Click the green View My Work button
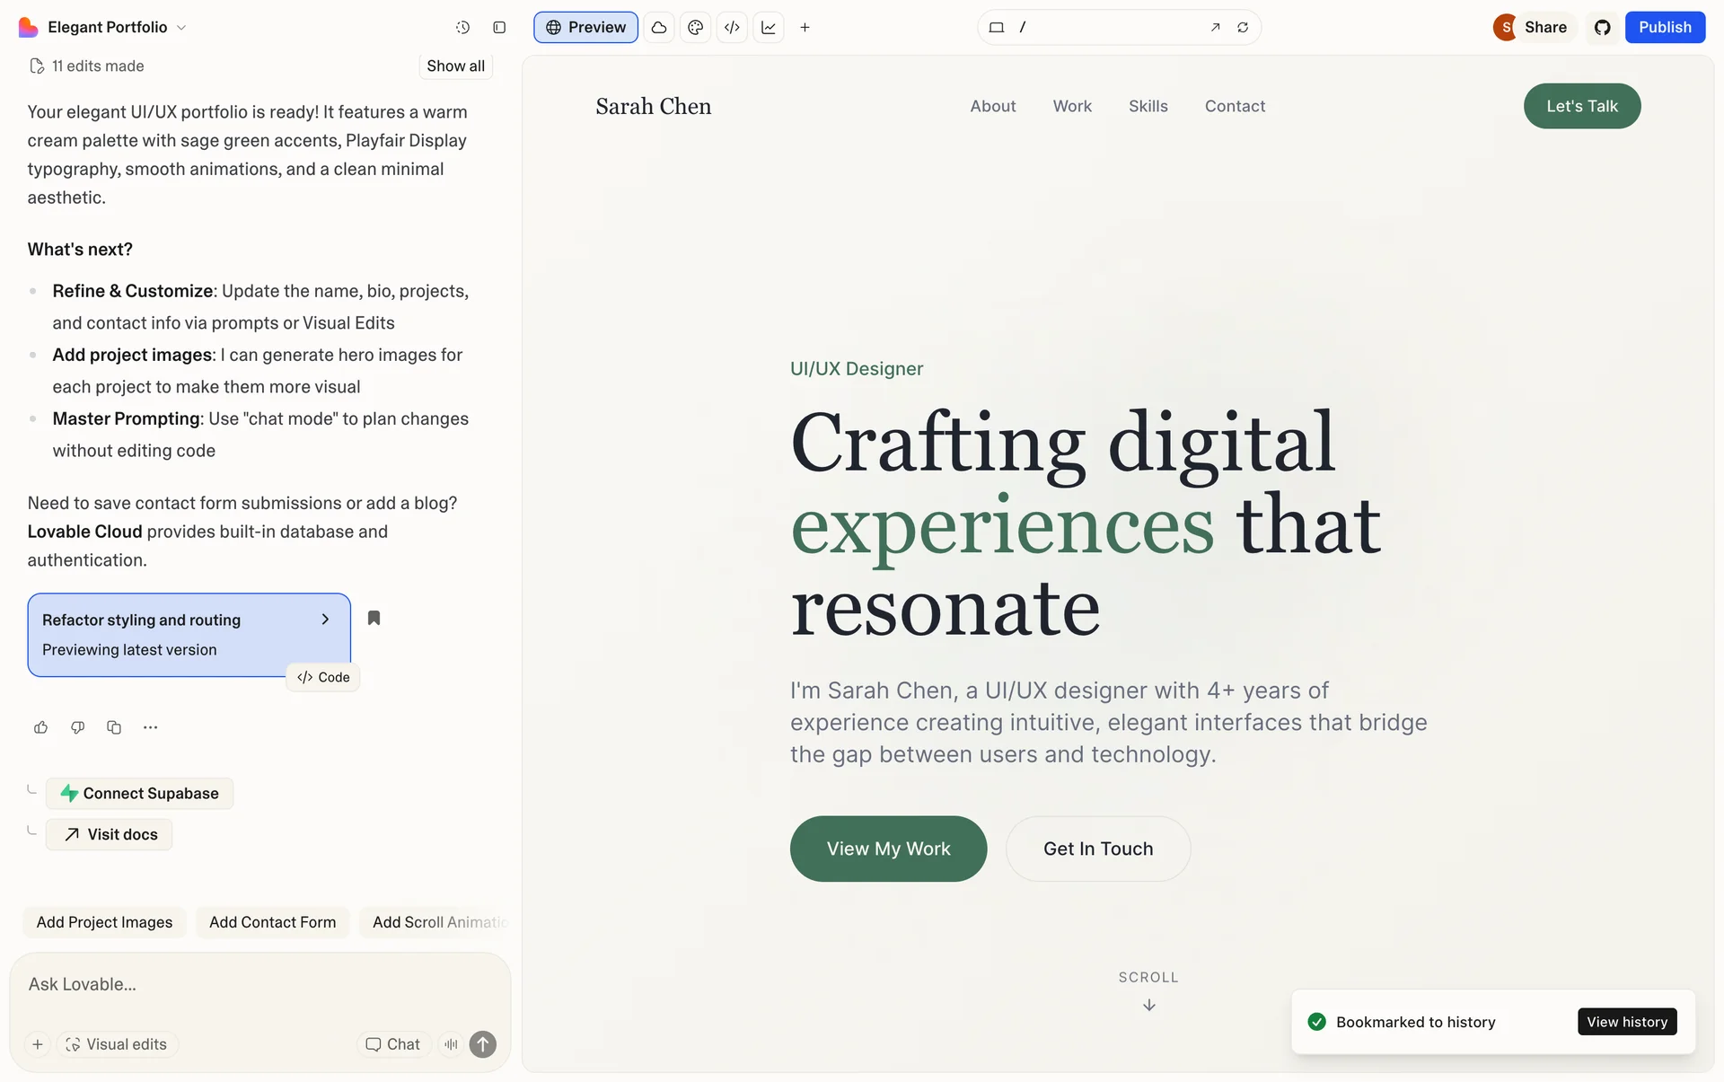1724x1082 pixels. (888, 849)
